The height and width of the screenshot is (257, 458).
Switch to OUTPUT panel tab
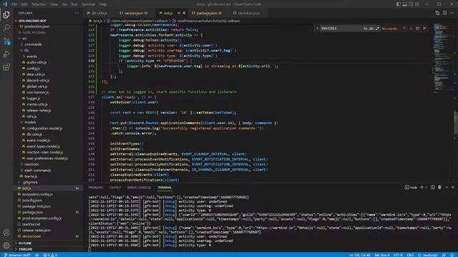pos(115,187)
